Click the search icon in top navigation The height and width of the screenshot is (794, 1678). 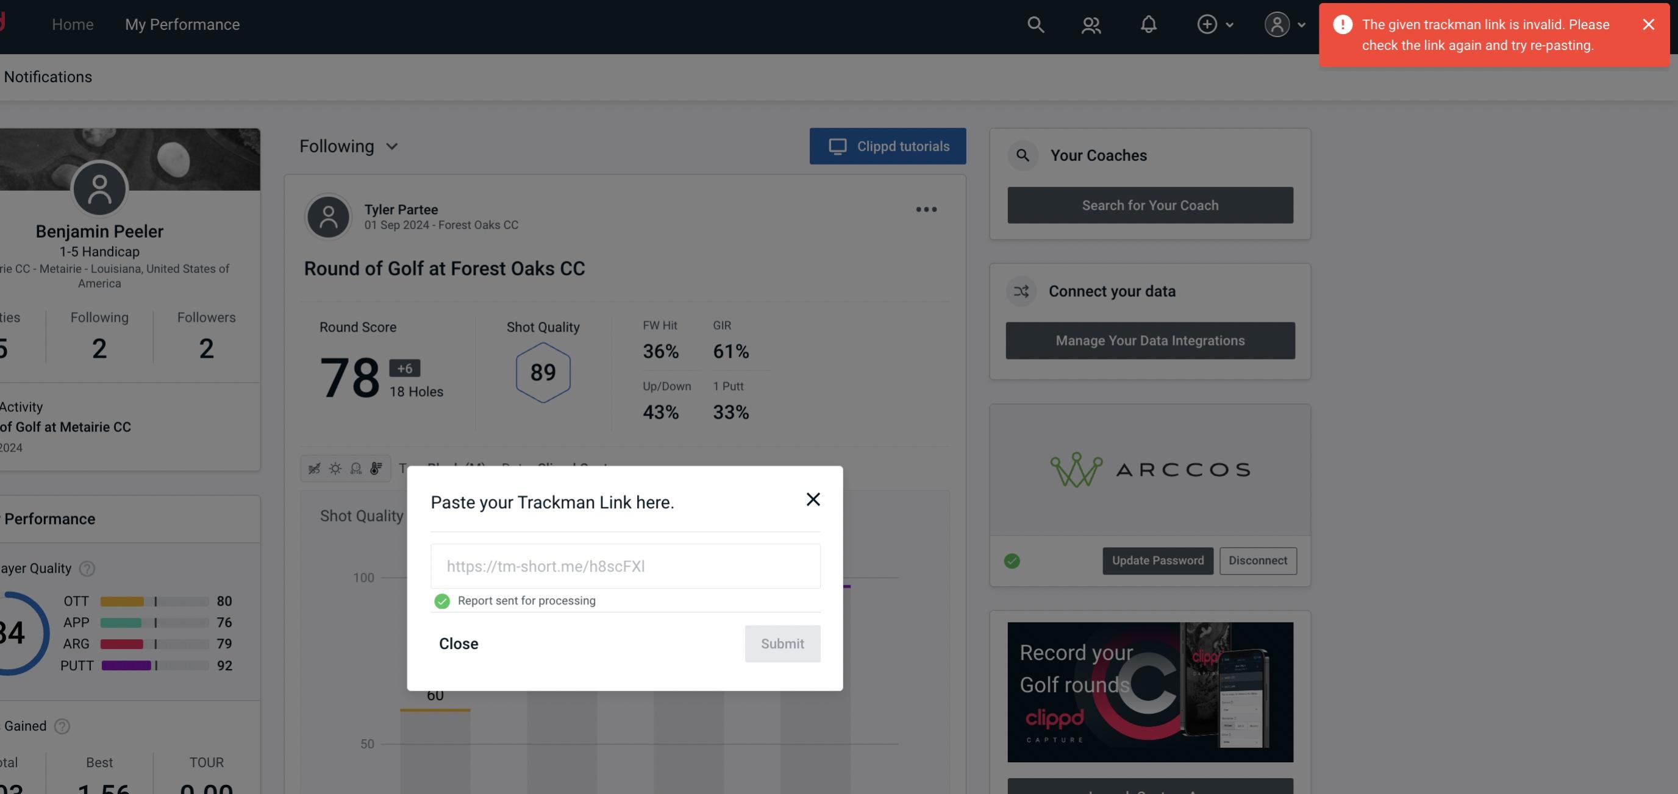click(1035, 24)
